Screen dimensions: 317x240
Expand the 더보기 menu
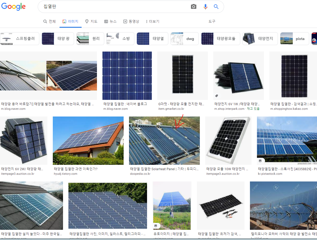[x=152, y=21]
